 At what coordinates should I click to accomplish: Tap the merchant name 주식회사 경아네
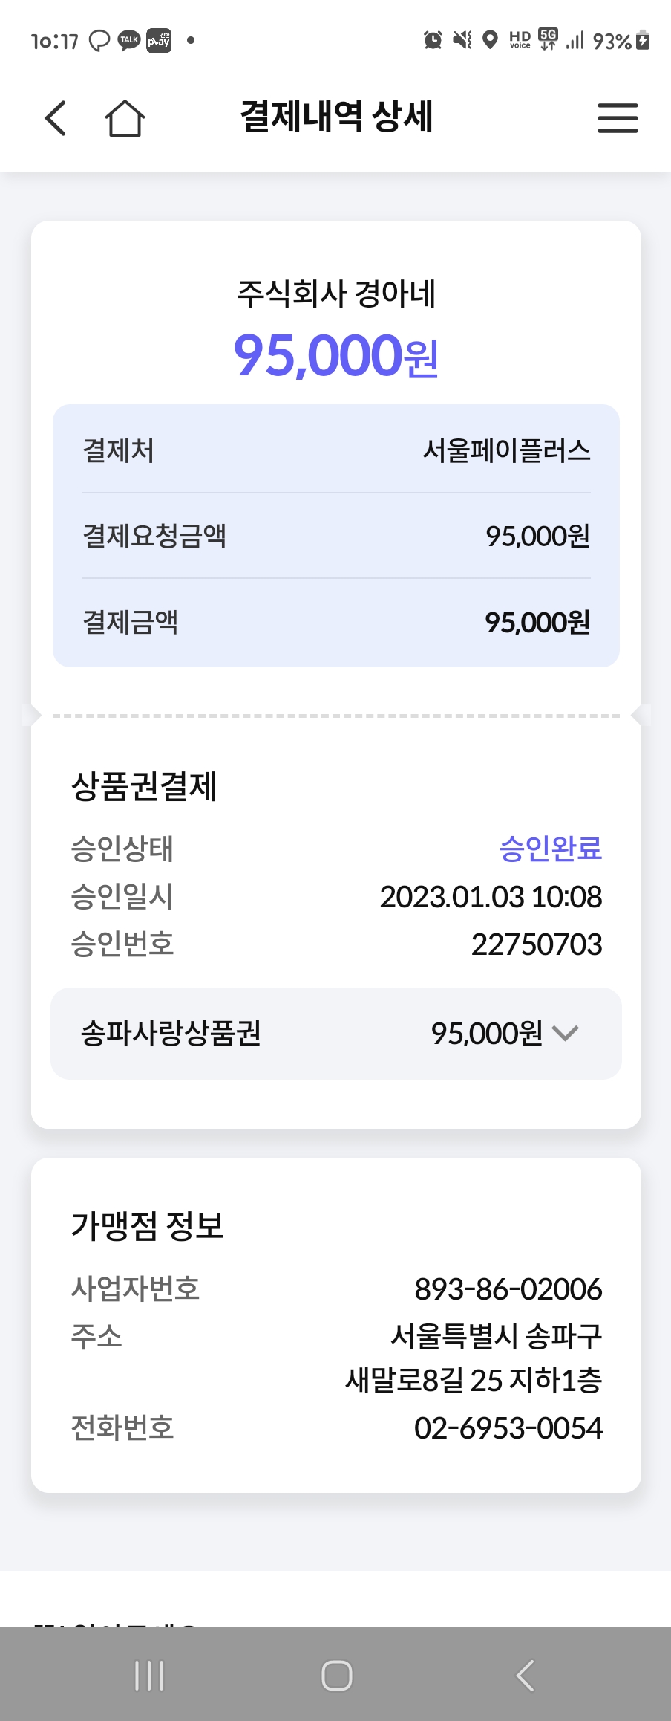pos(335,294)
